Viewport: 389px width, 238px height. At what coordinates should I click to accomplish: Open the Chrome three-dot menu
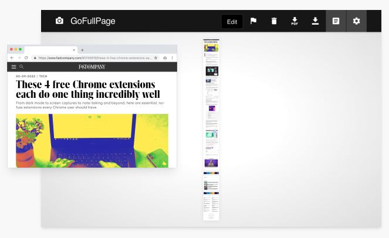click(x=172, y=58)
